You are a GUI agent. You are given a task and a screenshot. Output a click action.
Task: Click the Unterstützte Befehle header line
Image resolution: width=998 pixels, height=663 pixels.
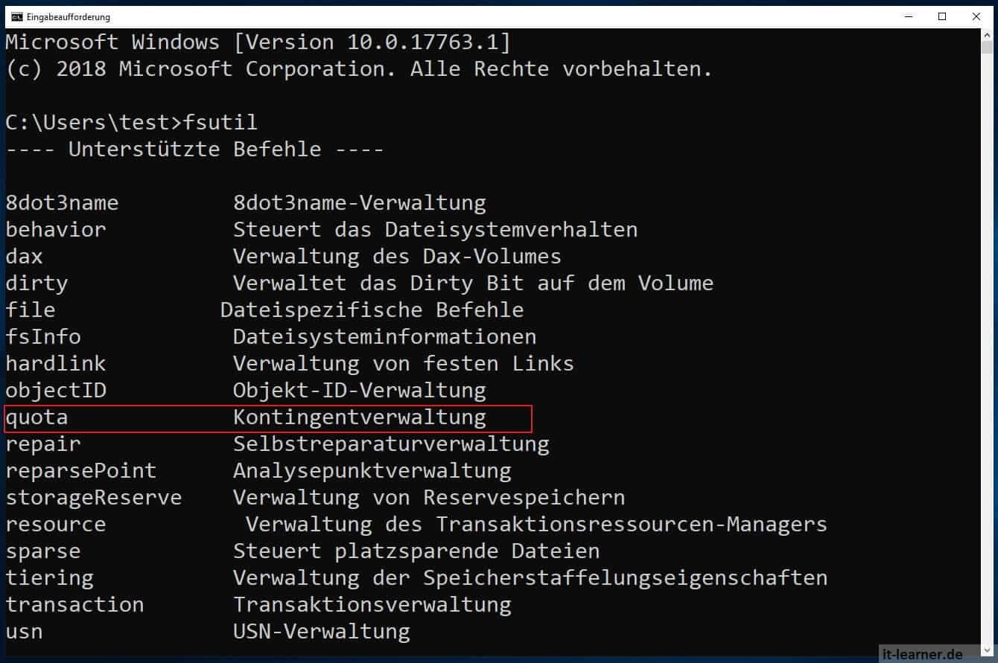click(x=195, y=149)
